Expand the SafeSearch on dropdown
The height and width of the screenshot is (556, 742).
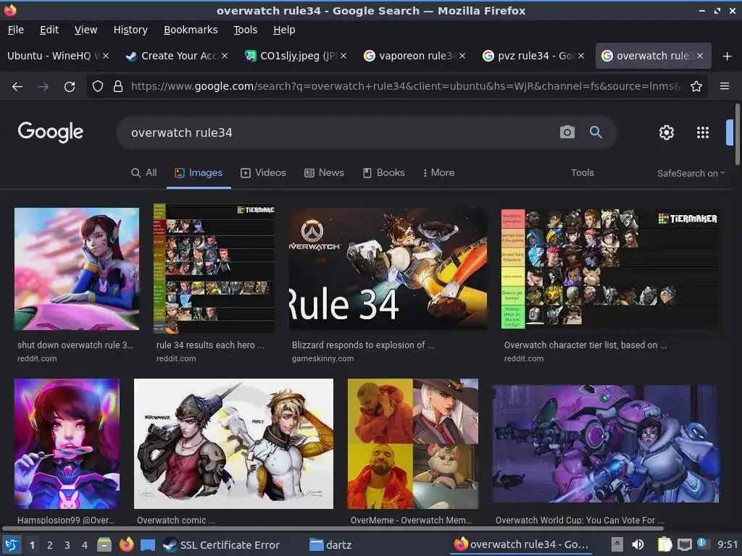coord(691,174)
